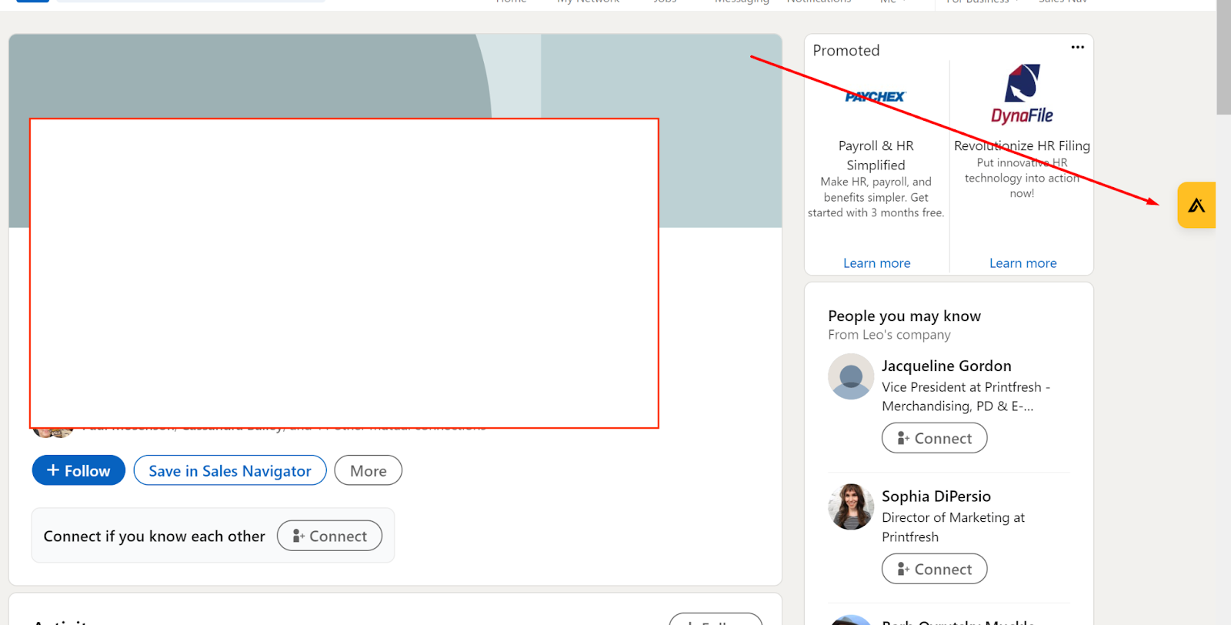This screenshot has width=1231, height=625.
Task: Click the "Payroll & HR Simplified" ad headline
Action: tap(876, 155)
